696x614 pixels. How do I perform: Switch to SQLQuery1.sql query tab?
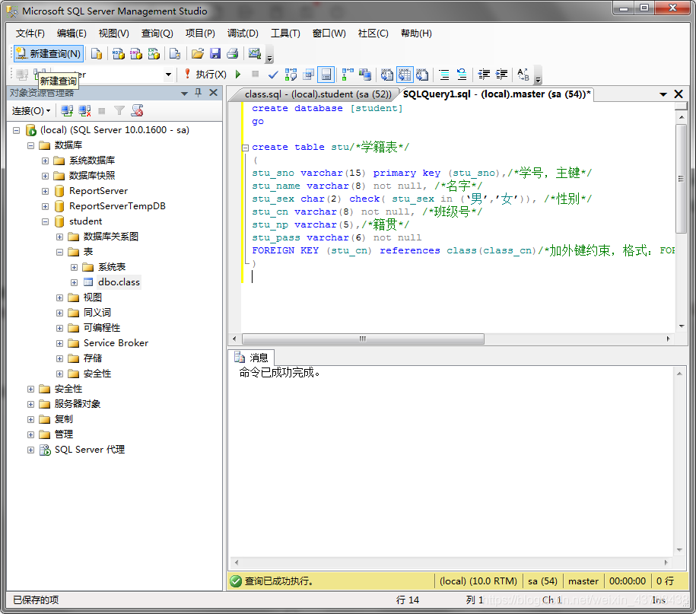click(x=496, y=94)
